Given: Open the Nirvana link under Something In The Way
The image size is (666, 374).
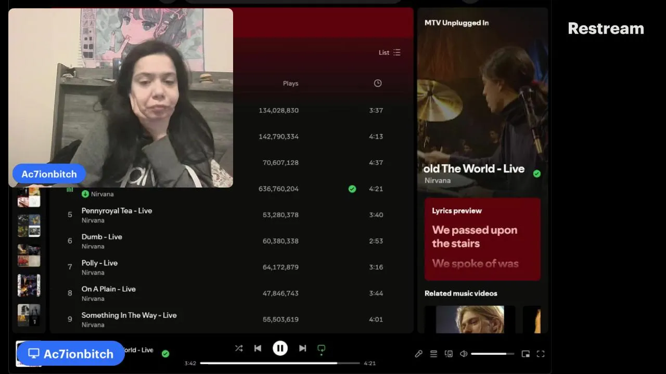Looking at the screenshot, I should point(93,325).
